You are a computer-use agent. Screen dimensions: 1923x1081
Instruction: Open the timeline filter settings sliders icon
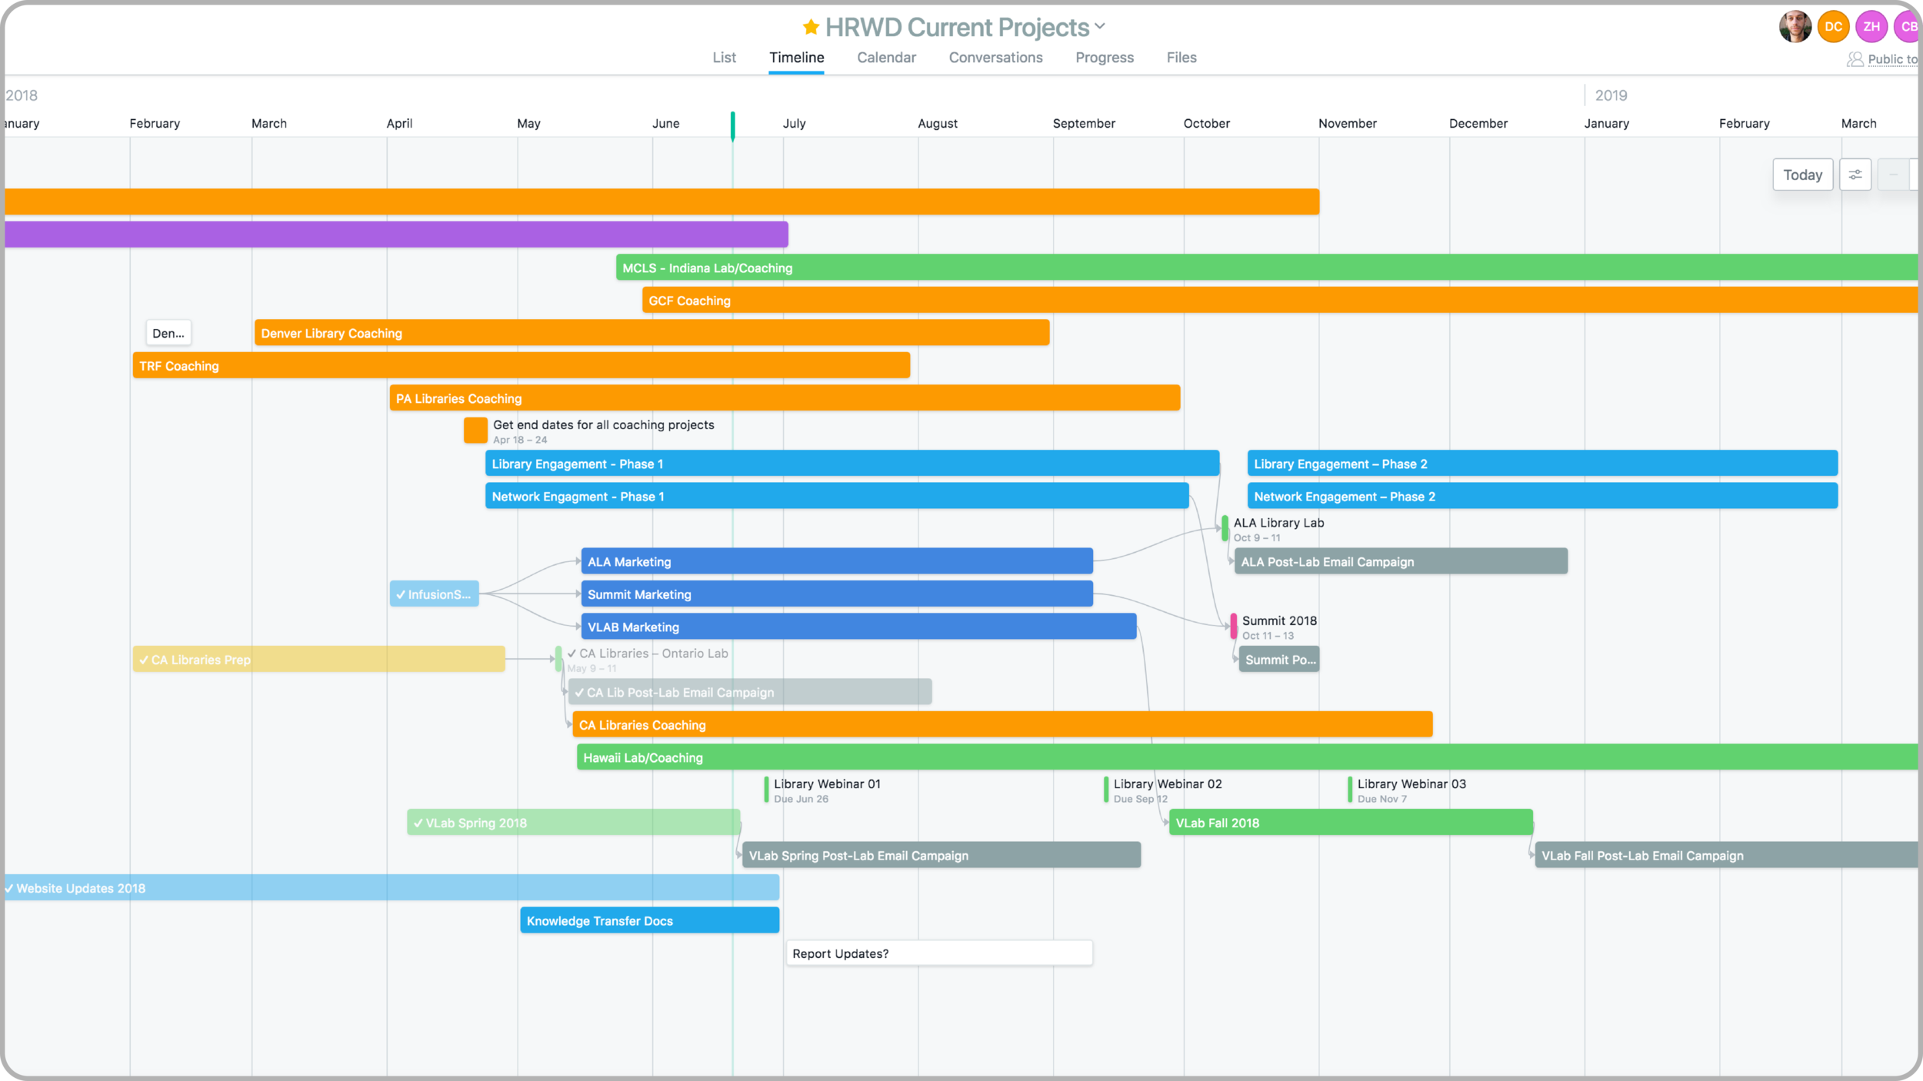[1855, 175]
